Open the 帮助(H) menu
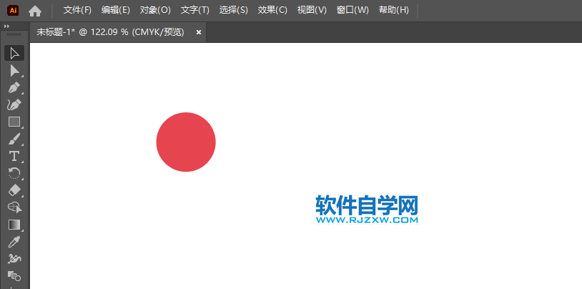The height and width of the screenshot is (289, 582). click(x=394, y=11)
